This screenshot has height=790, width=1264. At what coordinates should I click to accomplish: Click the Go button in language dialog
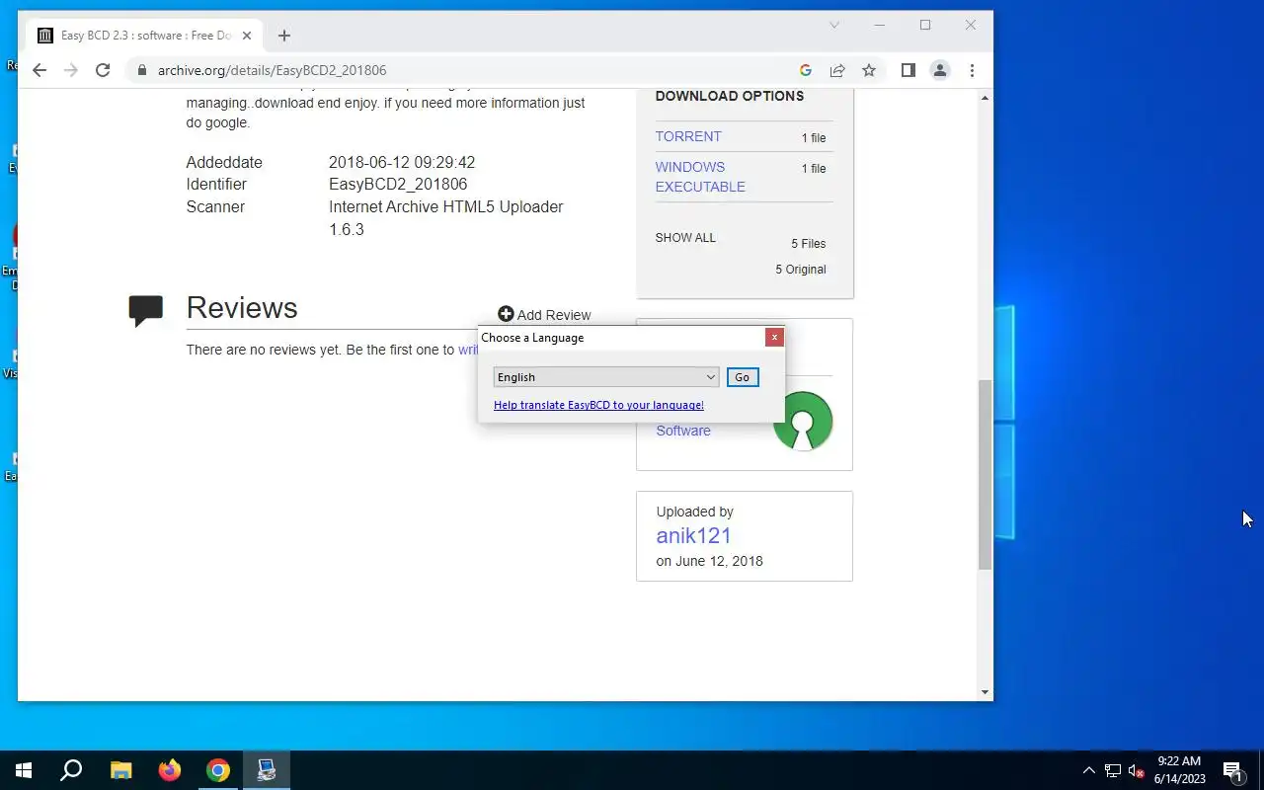[743, 377]
